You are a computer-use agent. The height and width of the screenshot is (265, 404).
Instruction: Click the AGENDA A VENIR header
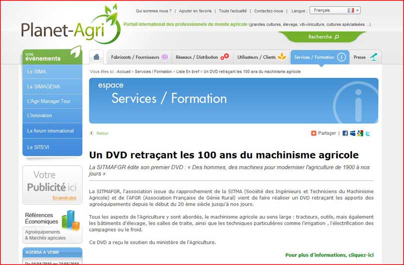click(52, 253)
